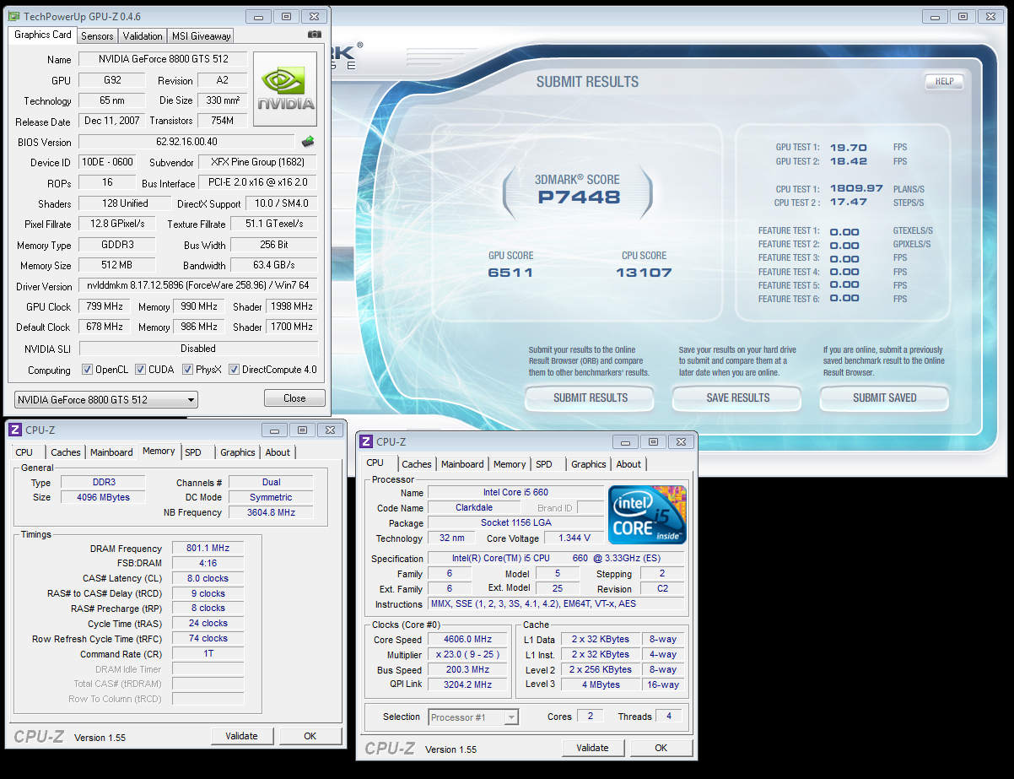Open Mainboard tab in the front CPU-Z window

tap(462, 464)
